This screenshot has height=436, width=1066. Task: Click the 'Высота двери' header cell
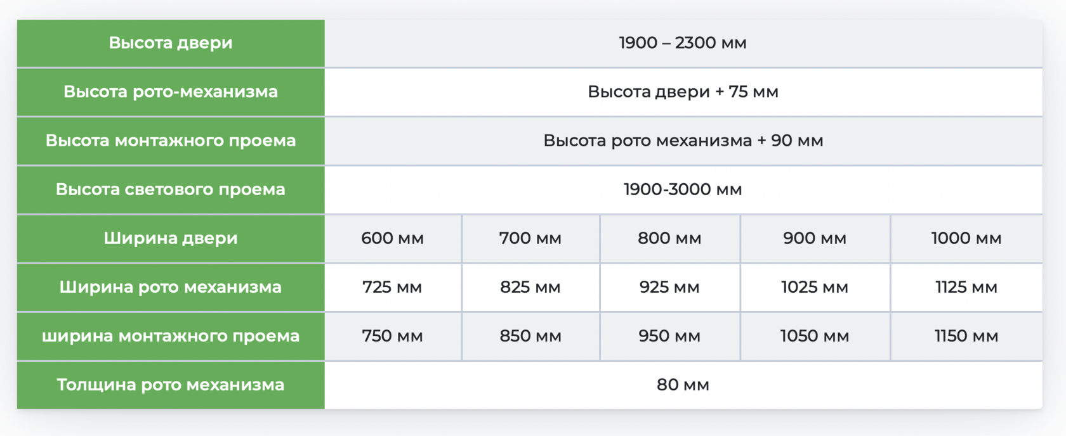(x=170, y=43)
